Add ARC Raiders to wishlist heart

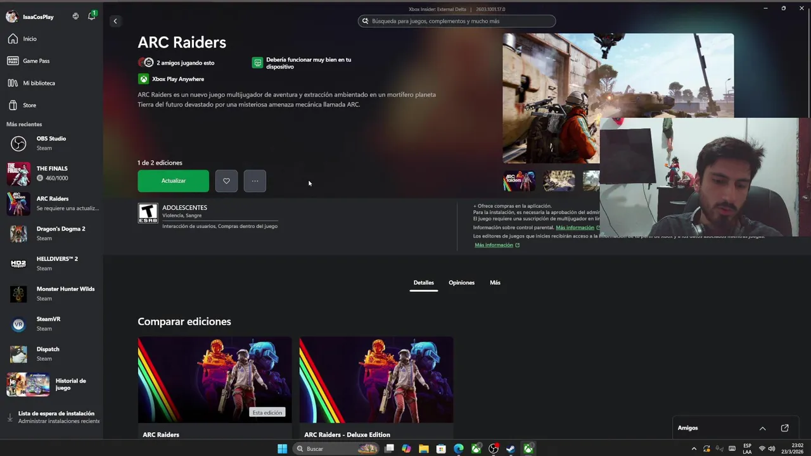(226, 181)
